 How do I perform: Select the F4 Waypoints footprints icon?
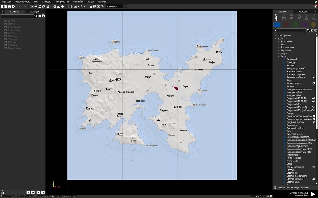299,18
